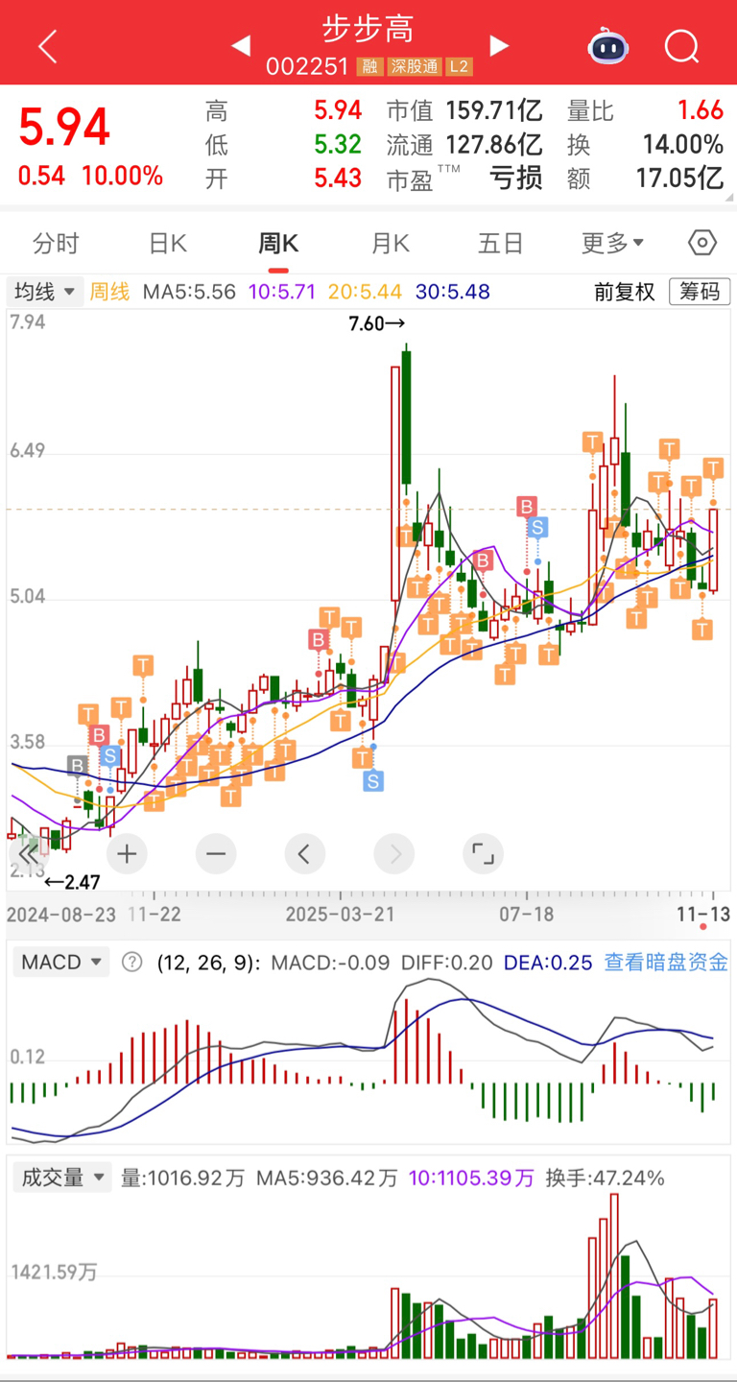Open 查看暗盘资金 link
Image resolution: width=737 pixels, height=1382 pixels.
(666, 962)
